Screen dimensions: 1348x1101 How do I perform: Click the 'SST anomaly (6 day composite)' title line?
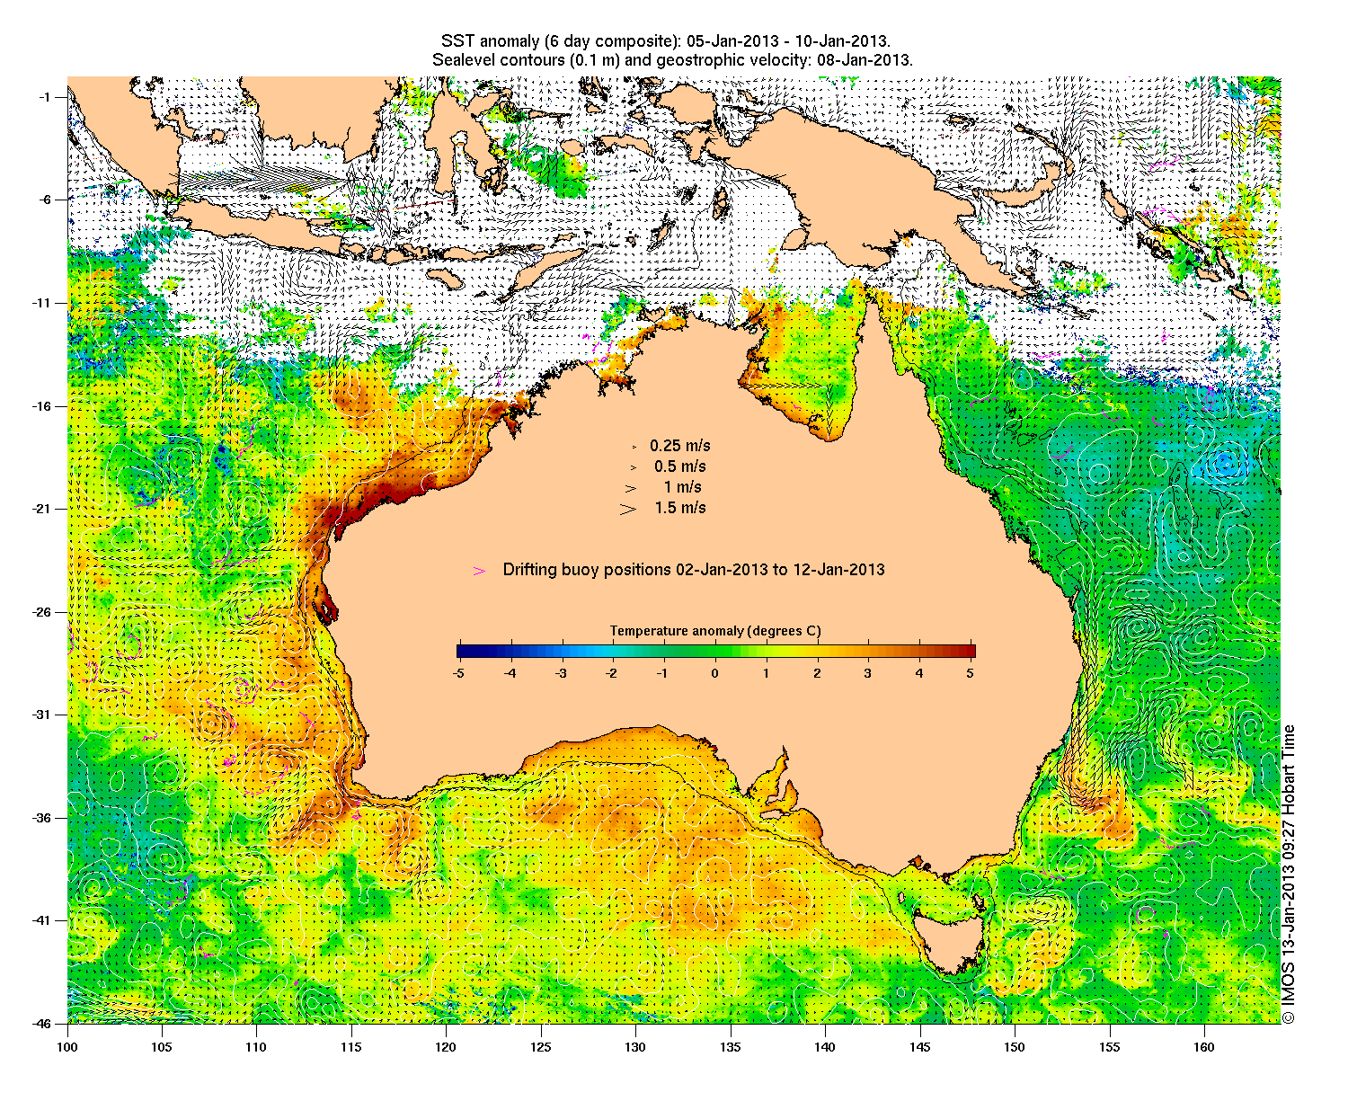pyautogui.click(x=666, y=41)
